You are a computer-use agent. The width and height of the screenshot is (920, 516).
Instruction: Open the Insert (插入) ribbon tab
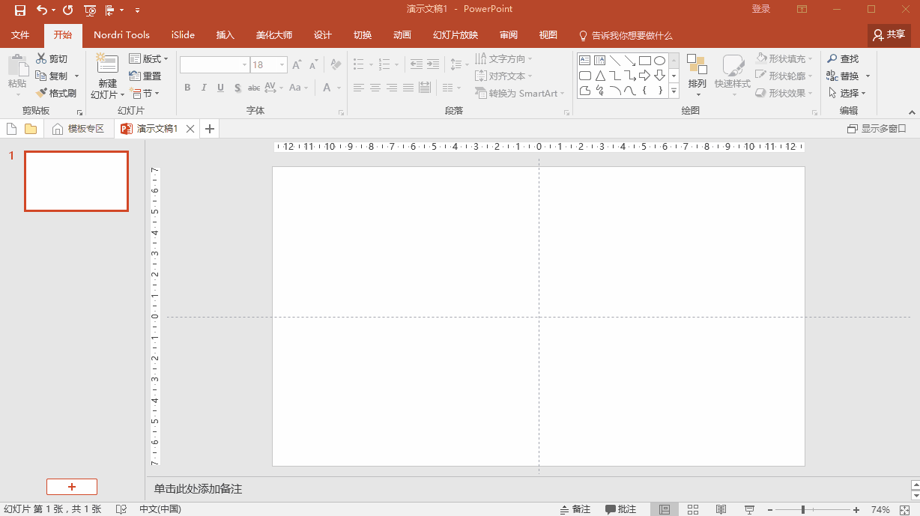coord(225,35)
